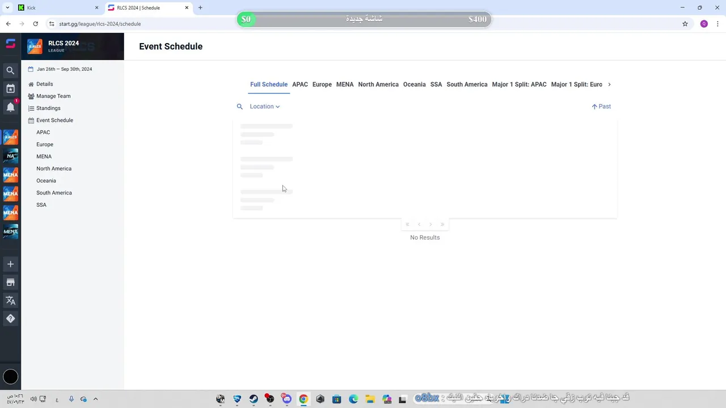Viewport: 726px width, 408px height.
Task: Open Discord from the taskbar
Action: click(286, 399)
